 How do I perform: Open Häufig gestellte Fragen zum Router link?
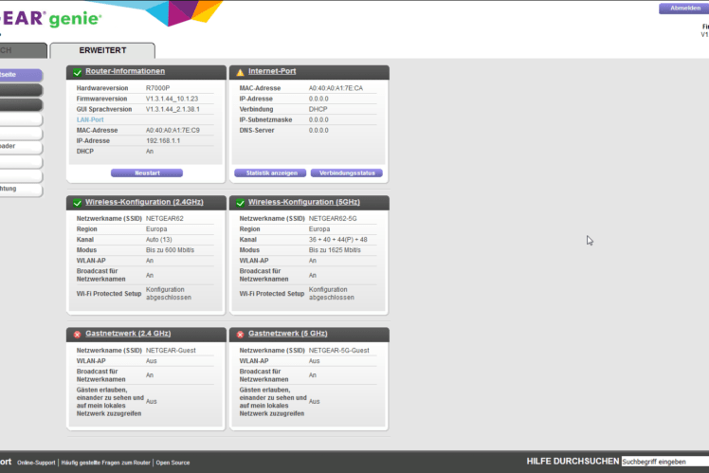pyautogui.click(x=106, y=463)
